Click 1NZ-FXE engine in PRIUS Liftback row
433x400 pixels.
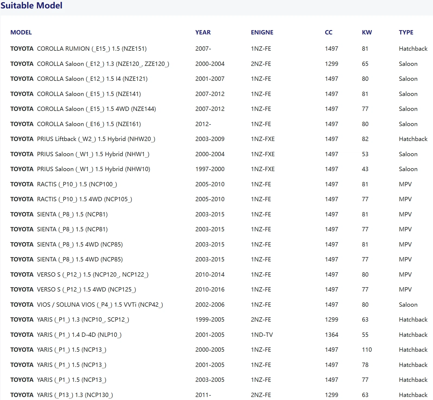click(x=263, y=139)
